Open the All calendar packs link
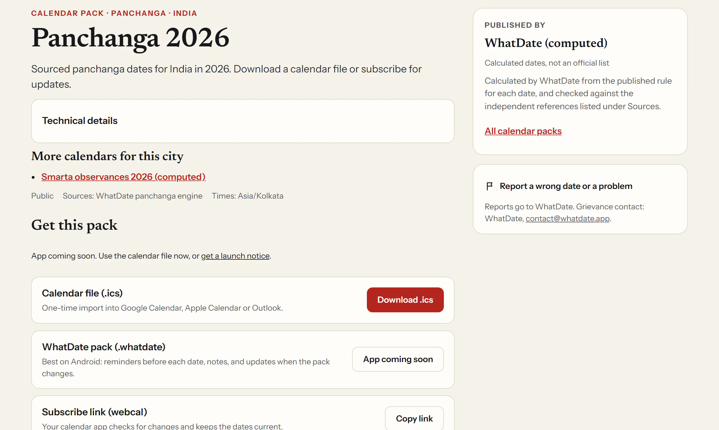 tap(523, 131)
